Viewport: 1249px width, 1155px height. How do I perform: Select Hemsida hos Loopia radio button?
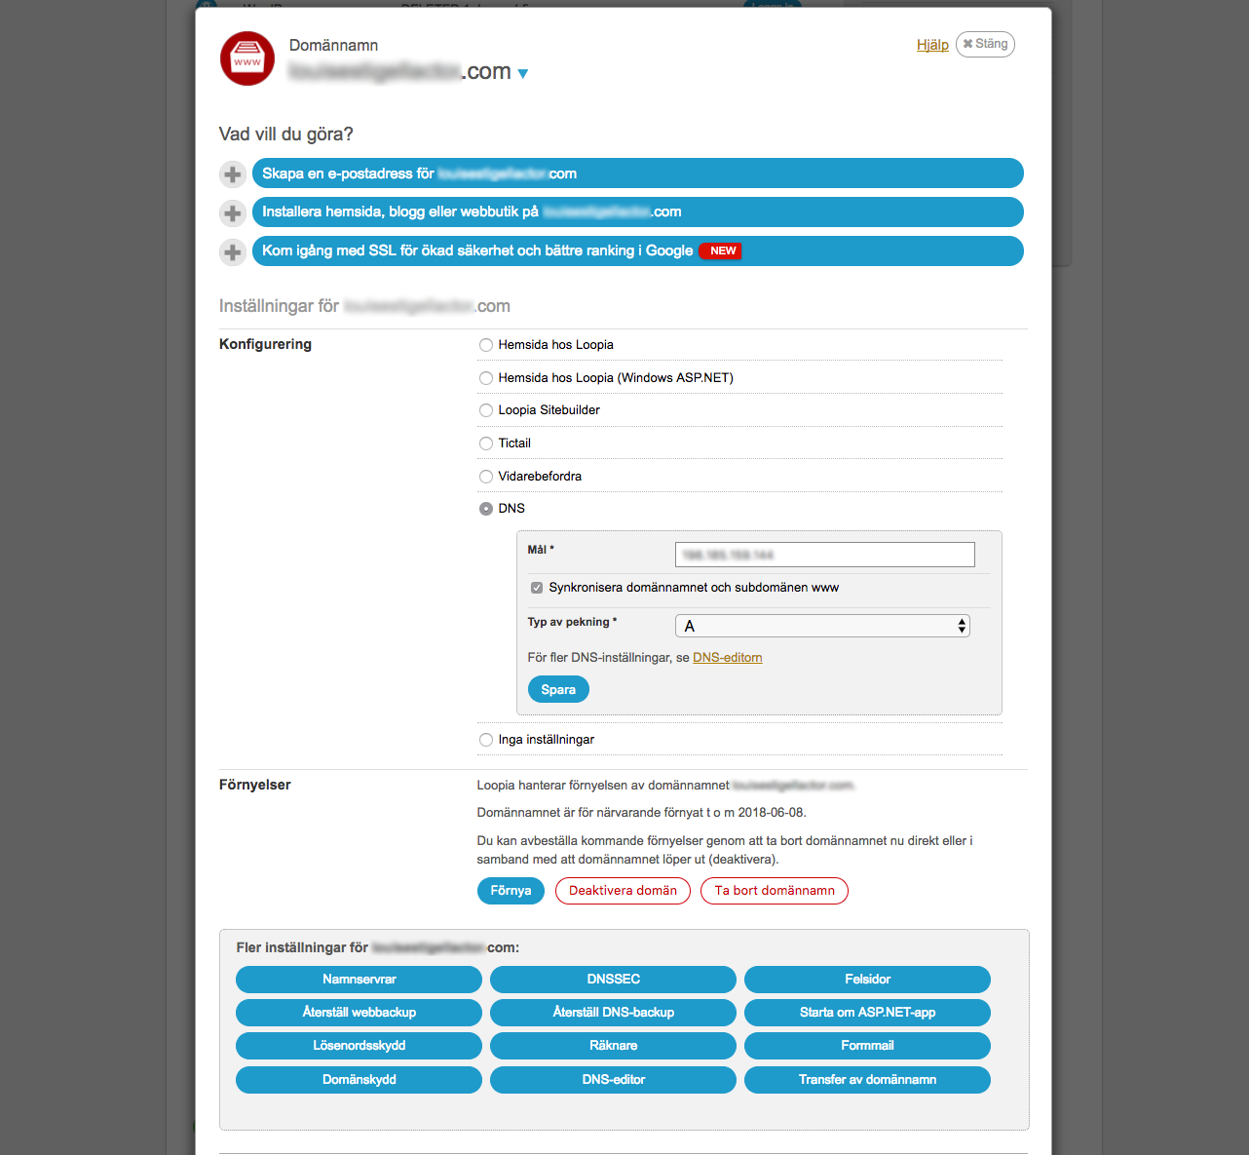coord(486,345)
